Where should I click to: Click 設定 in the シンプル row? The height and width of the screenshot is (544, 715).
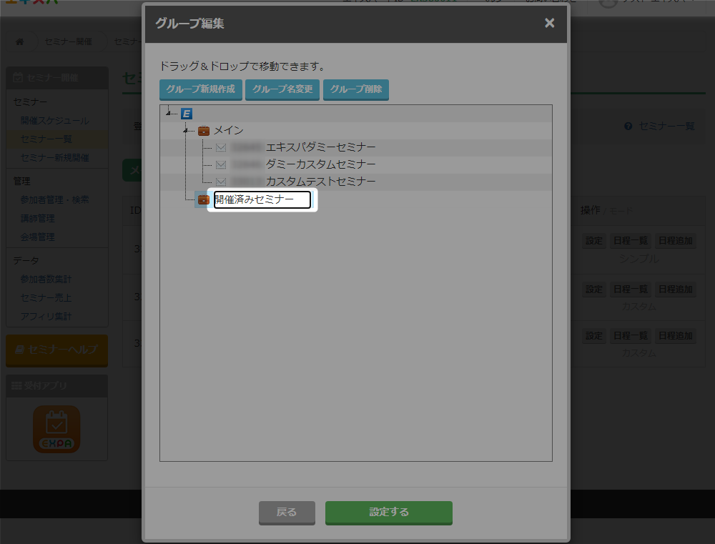tap(593, 241)
